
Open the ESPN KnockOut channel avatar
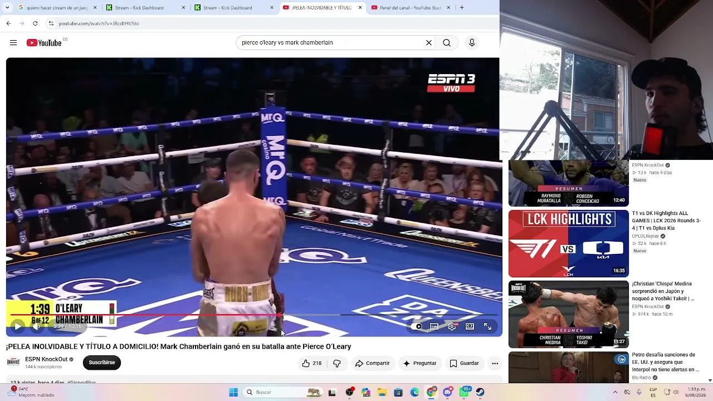point(13,363)
